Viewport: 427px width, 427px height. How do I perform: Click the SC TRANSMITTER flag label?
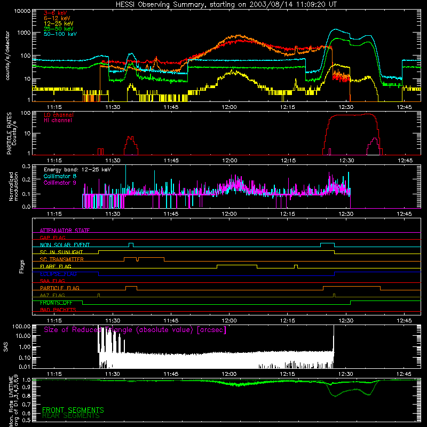(62, 259)
